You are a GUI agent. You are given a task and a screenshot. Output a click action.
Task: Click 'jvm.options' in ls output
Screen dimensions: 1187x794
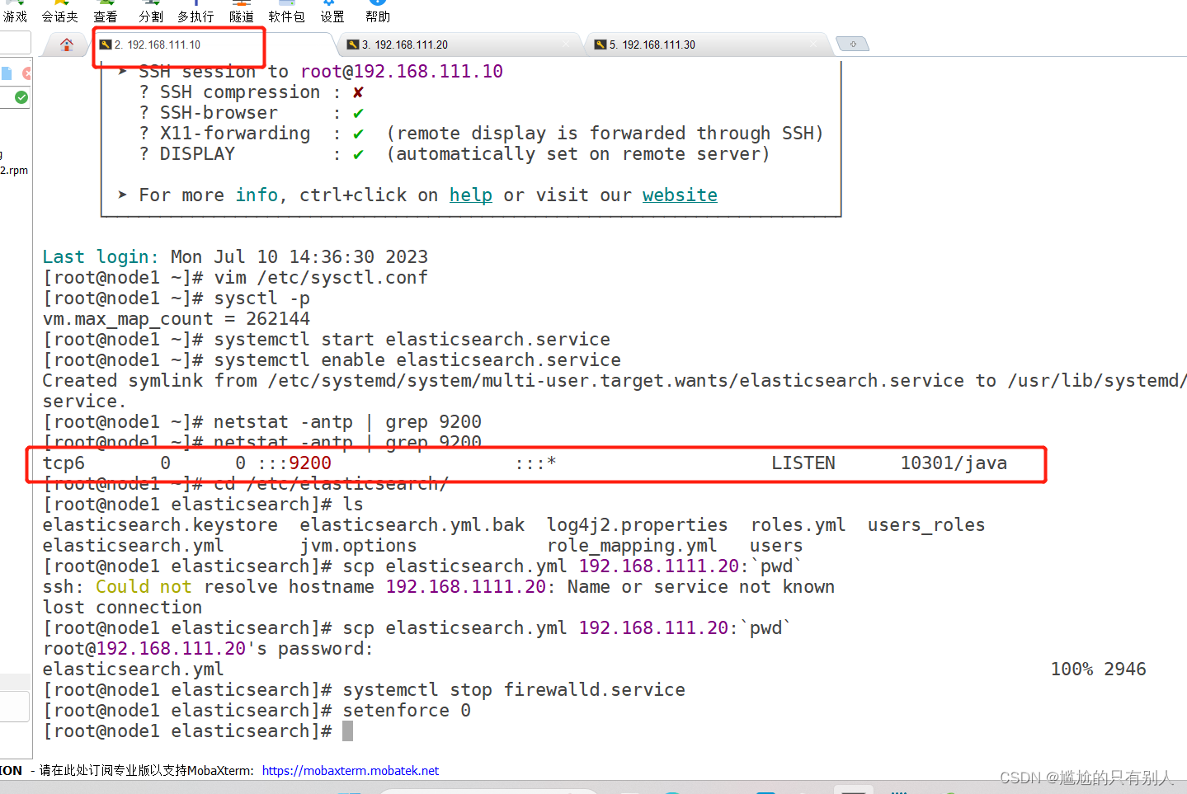(358, 546)
